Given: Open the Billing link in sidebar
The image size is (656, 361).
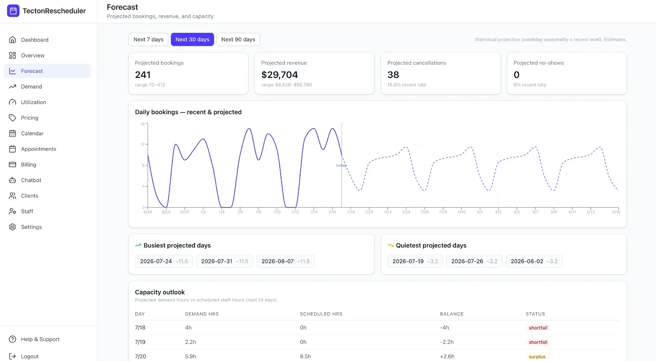Looking at the screenshot, I should [47, 164].
